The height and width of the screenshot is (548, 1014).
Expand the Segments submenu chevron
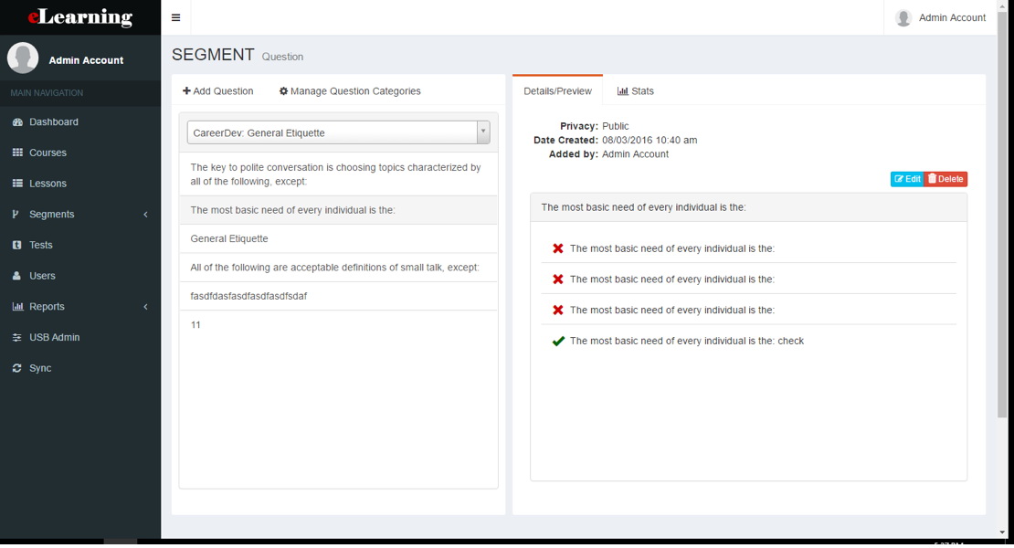pyautogui.click(x=144, y=214)
